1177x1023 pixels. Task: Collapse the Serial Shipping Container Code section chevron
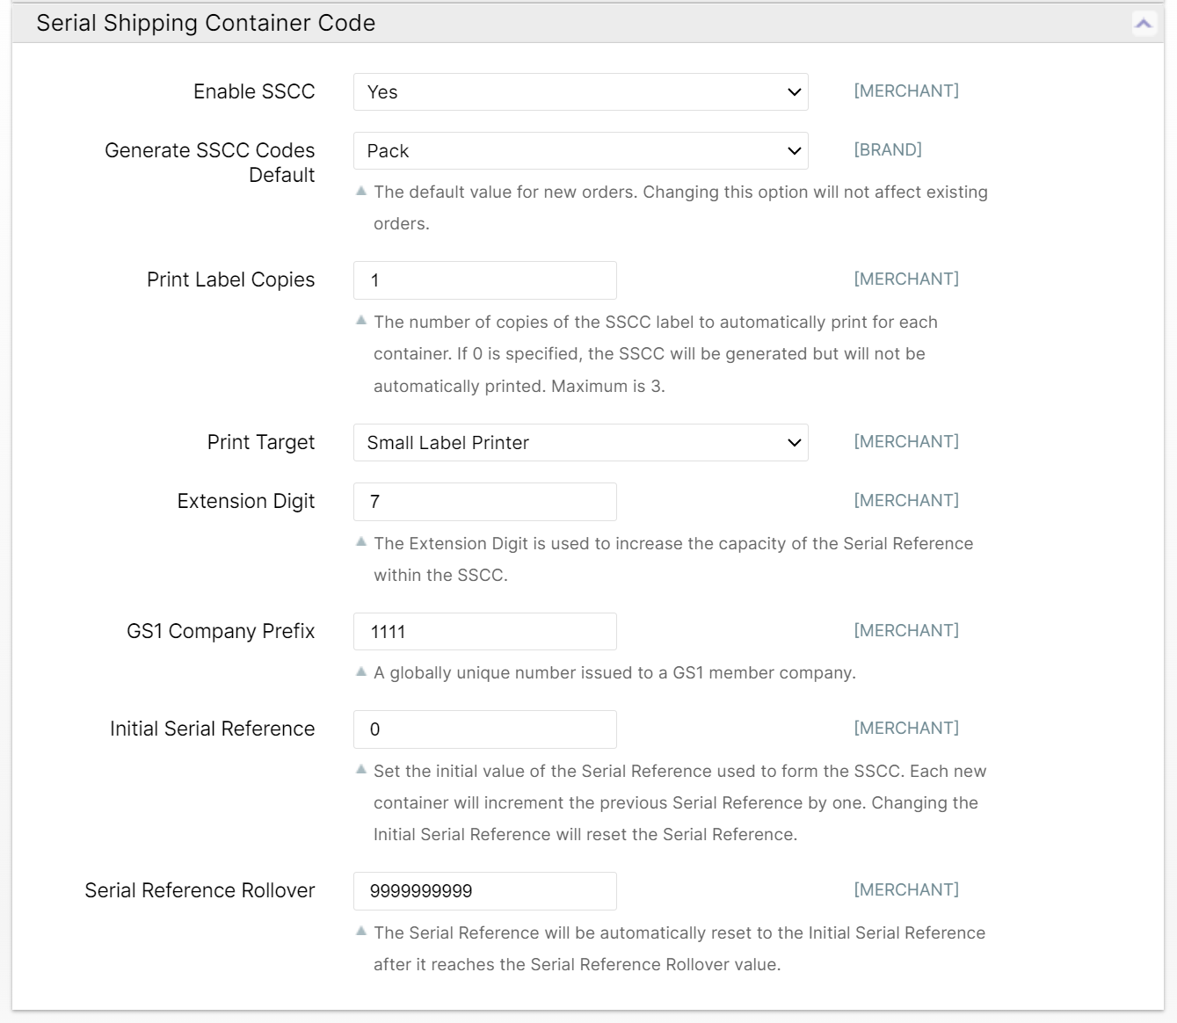click(x=1143, y=24)
